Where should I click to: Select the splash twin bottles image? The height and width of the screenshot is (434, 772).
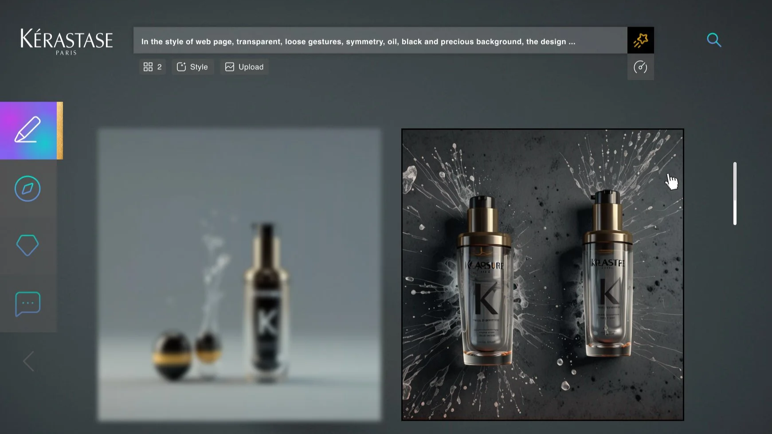pyautogui.click(x=542, y=275)
